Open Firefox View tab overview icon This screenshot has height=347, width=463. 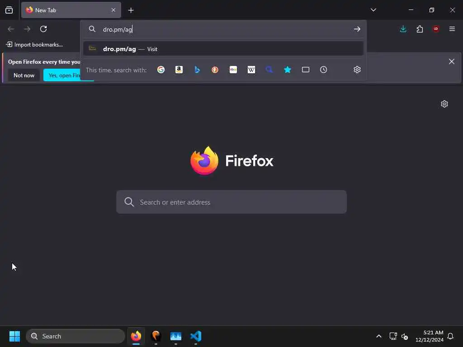[x=9, y=10]
